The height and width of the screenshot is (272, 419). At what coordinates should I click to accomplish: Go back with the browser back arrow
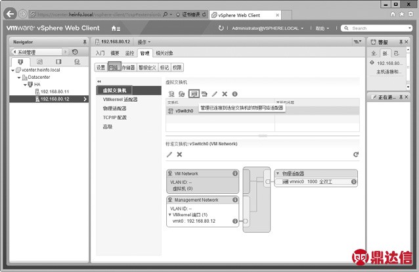click(10, 14)
